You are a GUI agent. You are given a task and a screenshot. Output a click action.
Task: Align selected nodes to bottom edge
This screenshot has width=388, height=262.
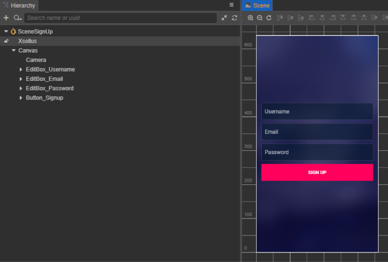301,17
